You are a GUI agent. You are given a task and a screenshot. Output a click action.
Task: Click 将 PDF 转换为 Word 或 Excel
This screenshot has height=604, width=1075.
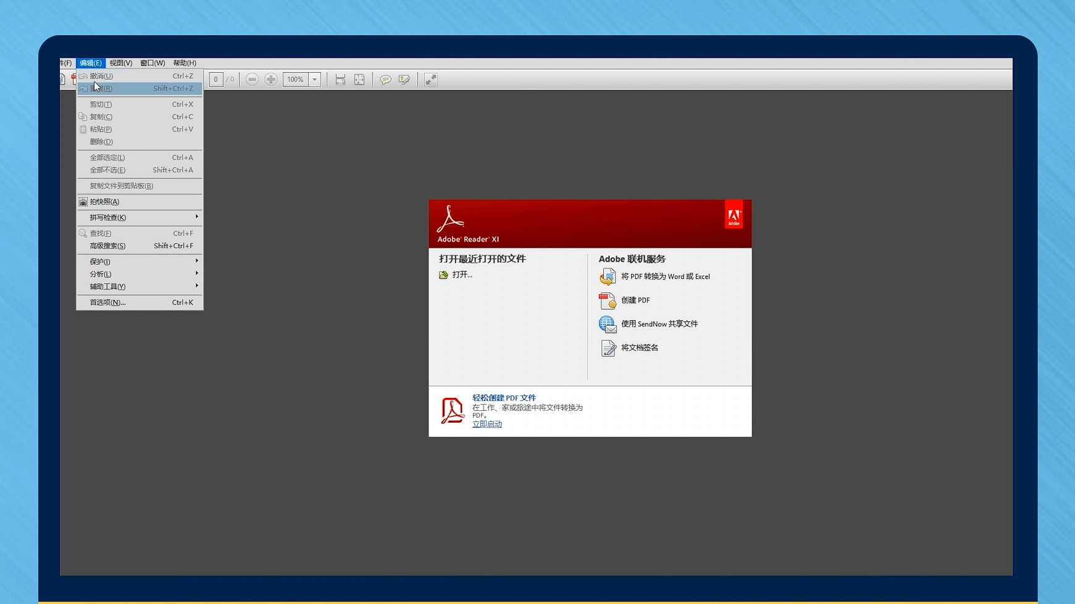pyautogui.click(x=666, y=276)
